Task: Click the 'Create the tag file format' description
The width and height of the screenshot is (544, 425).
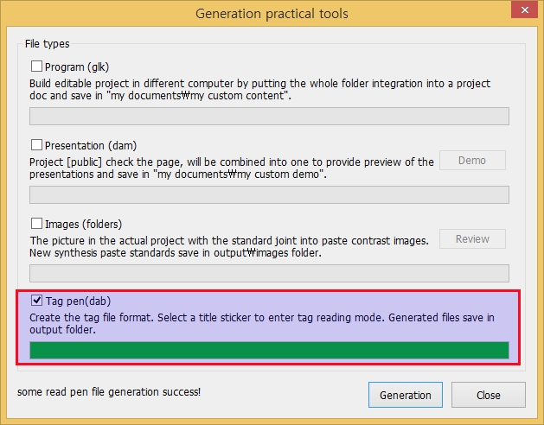Action: click(x=262, y=323)
